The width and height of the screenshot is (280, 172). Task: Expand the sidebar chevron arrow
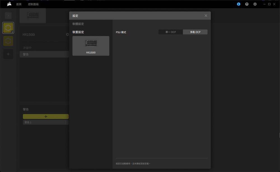[8, 15]
